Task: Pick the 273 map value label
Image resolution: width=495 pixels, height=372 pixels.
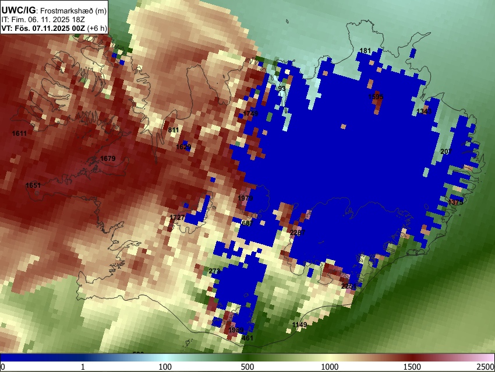Action: pyautogui.click(x=214, y=271)
